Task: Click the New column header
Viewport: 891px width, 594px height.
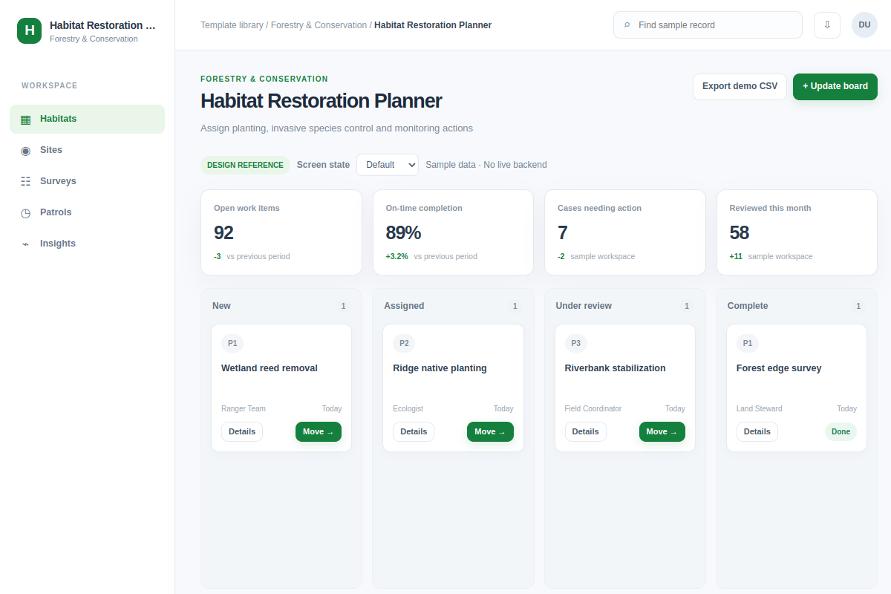Action: [221, 306]
